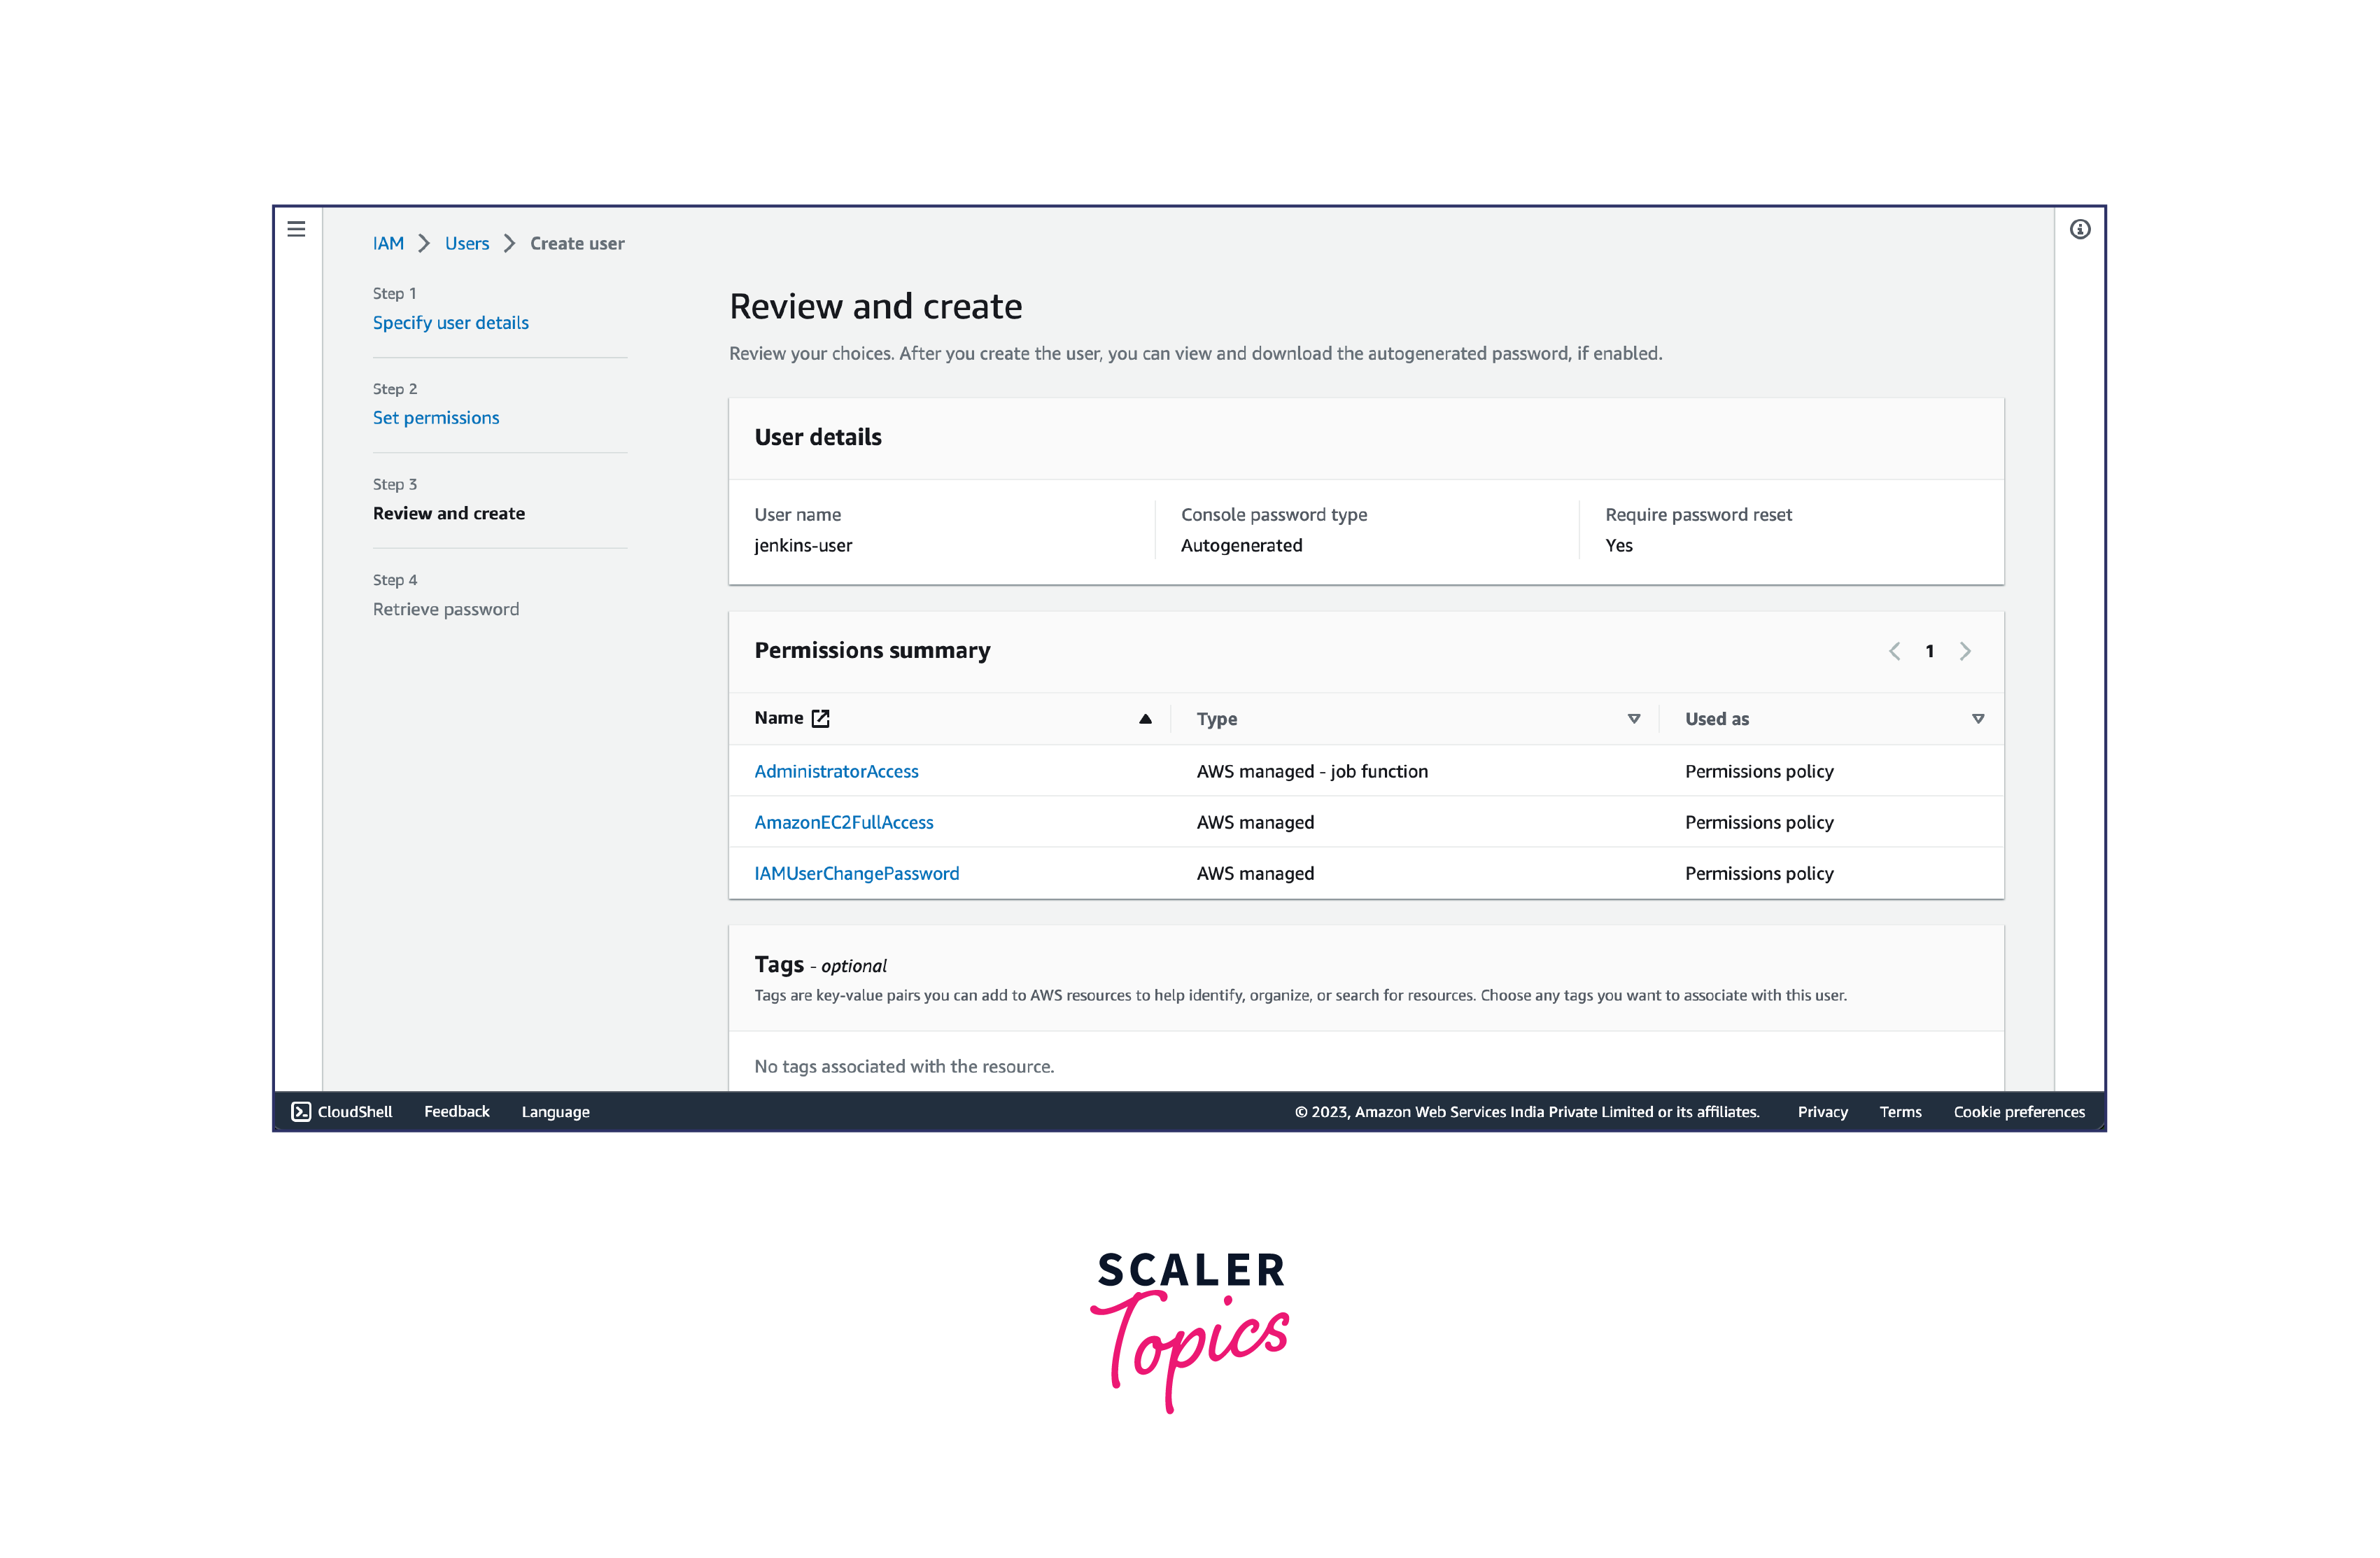2380x1558 pixels.
Task: Open Users from the breadcrumb trail
Action: click(x=466, y=243)
